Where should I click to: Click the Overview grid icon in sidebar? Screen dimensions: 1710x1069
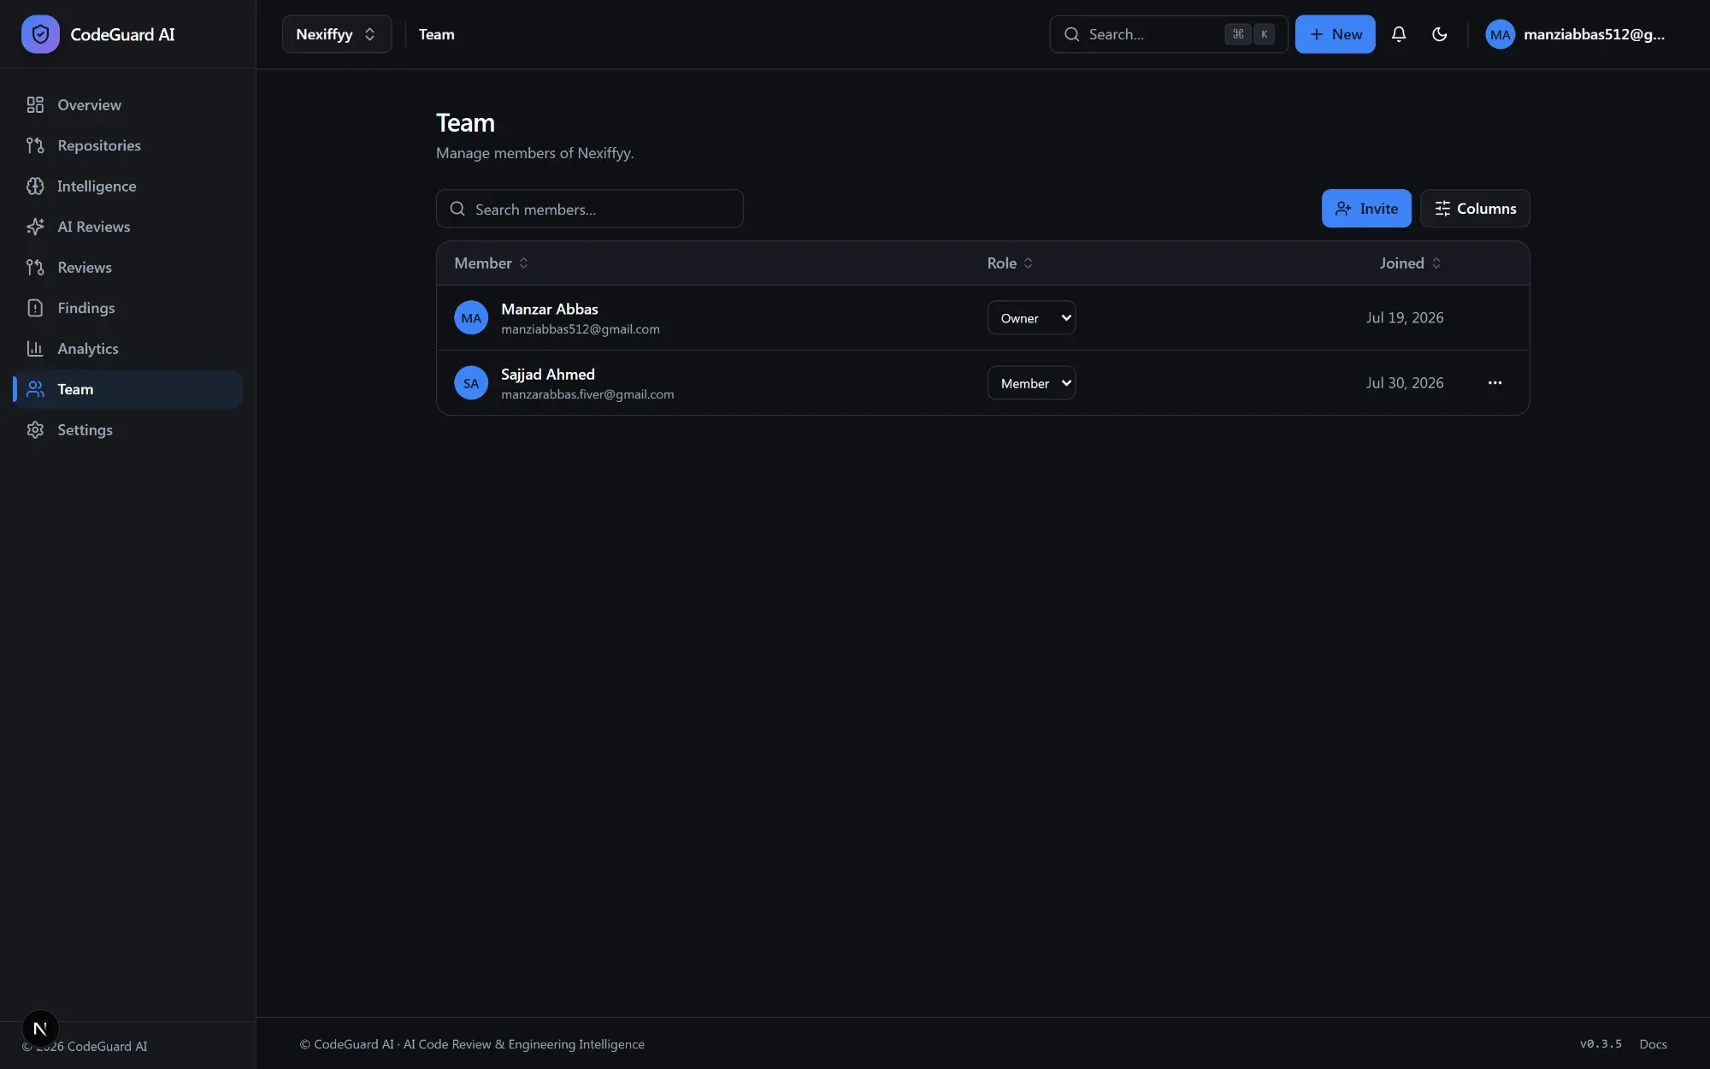tap(35, 104)
